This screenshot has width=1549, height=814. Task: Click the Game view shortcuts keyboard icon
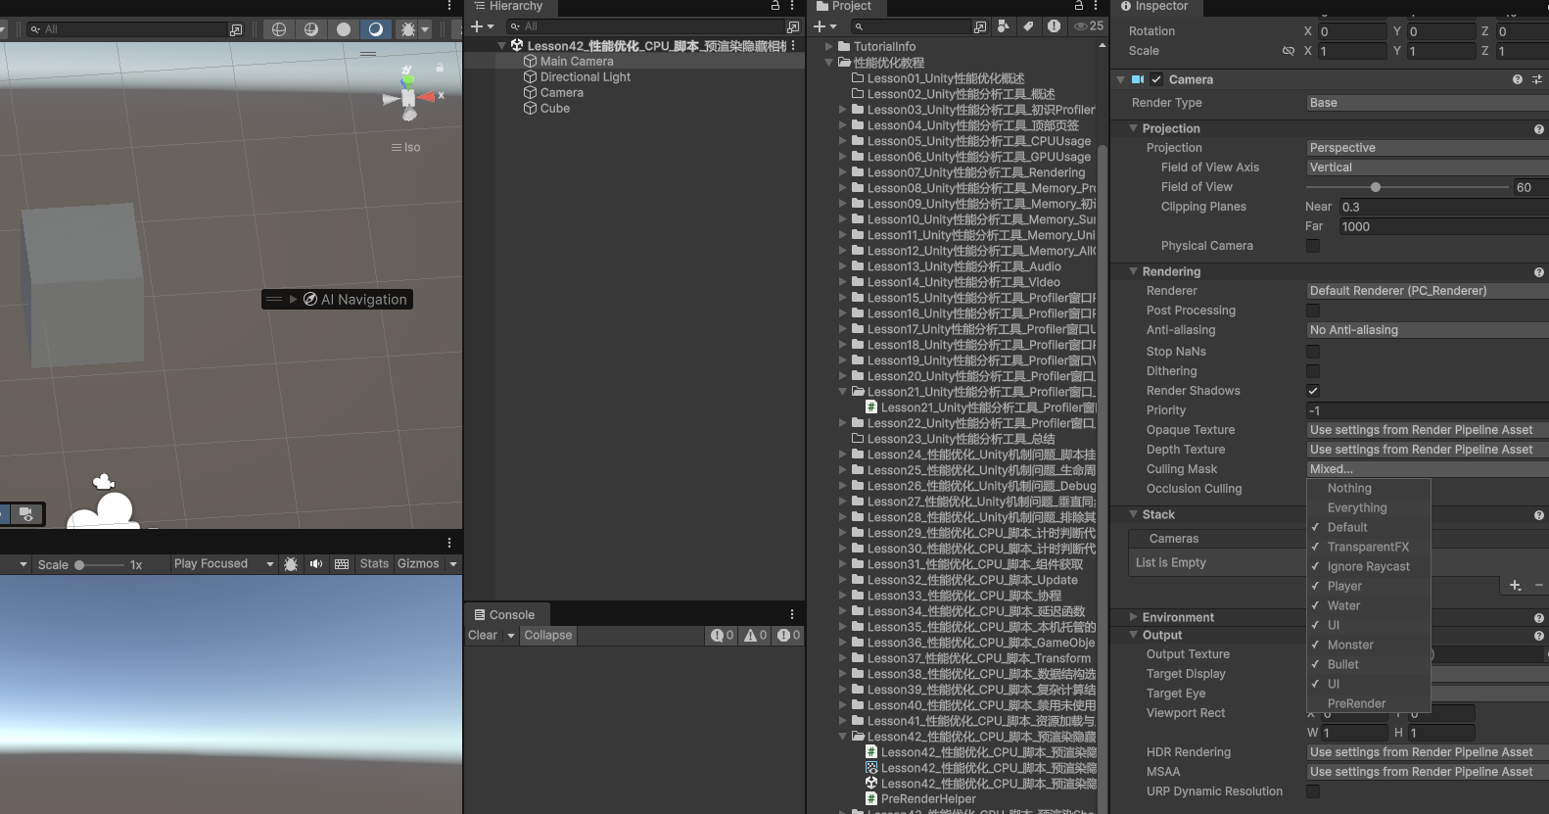coord(342,564)
